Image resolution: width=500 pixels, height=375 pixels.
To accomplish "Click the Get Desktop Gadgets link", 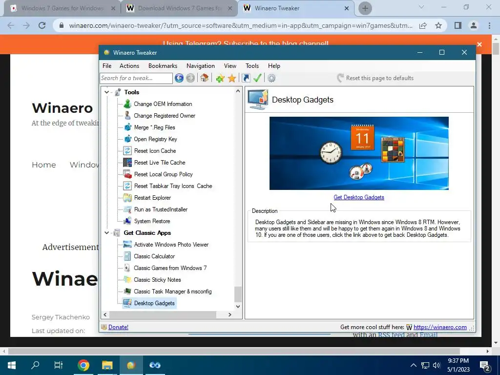I will [359, 197].
